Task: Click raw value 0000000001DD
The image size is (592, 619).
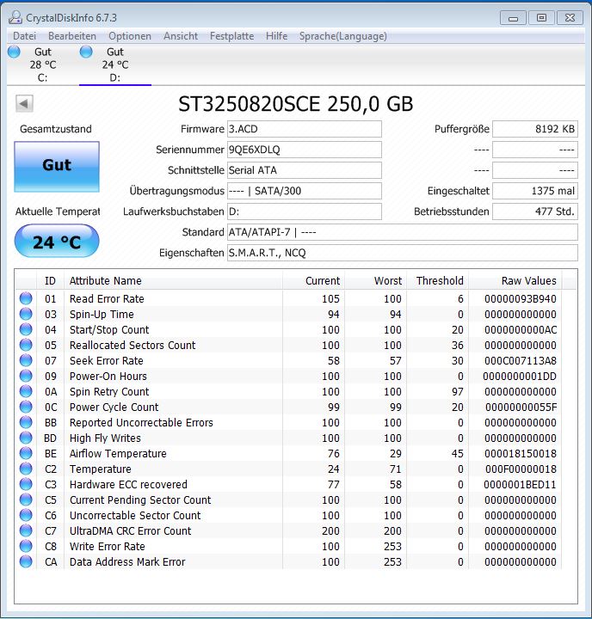Action: tap(520, 377)
